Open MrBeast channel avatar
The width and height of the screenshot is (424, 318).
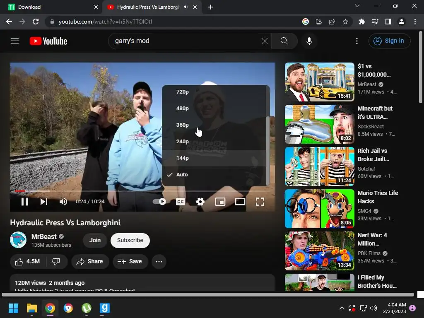18,240
